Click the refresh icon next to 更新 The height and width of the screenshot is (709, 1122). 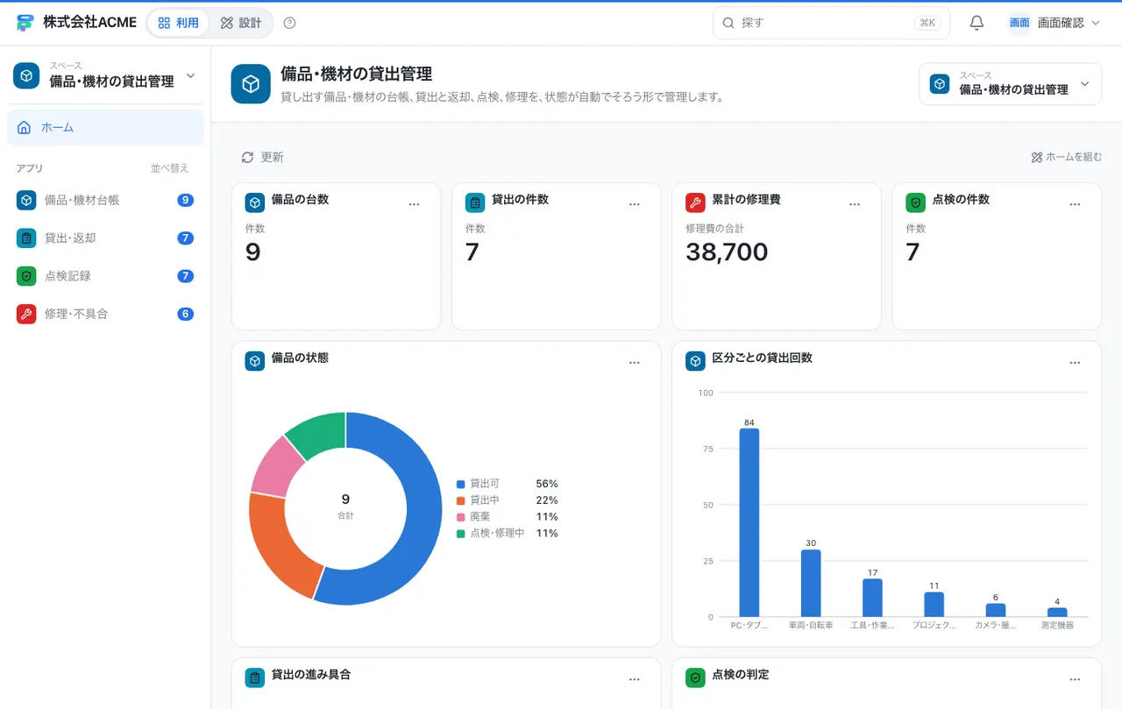tap(247, 158)
